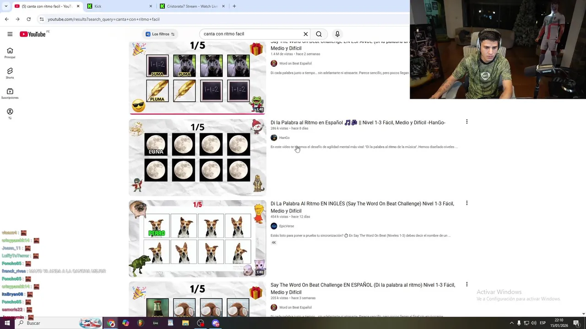Open the PERRO dog thumbnail video
Image resolution: width=586 pixels, height=329 pixels.
(197, 239)
